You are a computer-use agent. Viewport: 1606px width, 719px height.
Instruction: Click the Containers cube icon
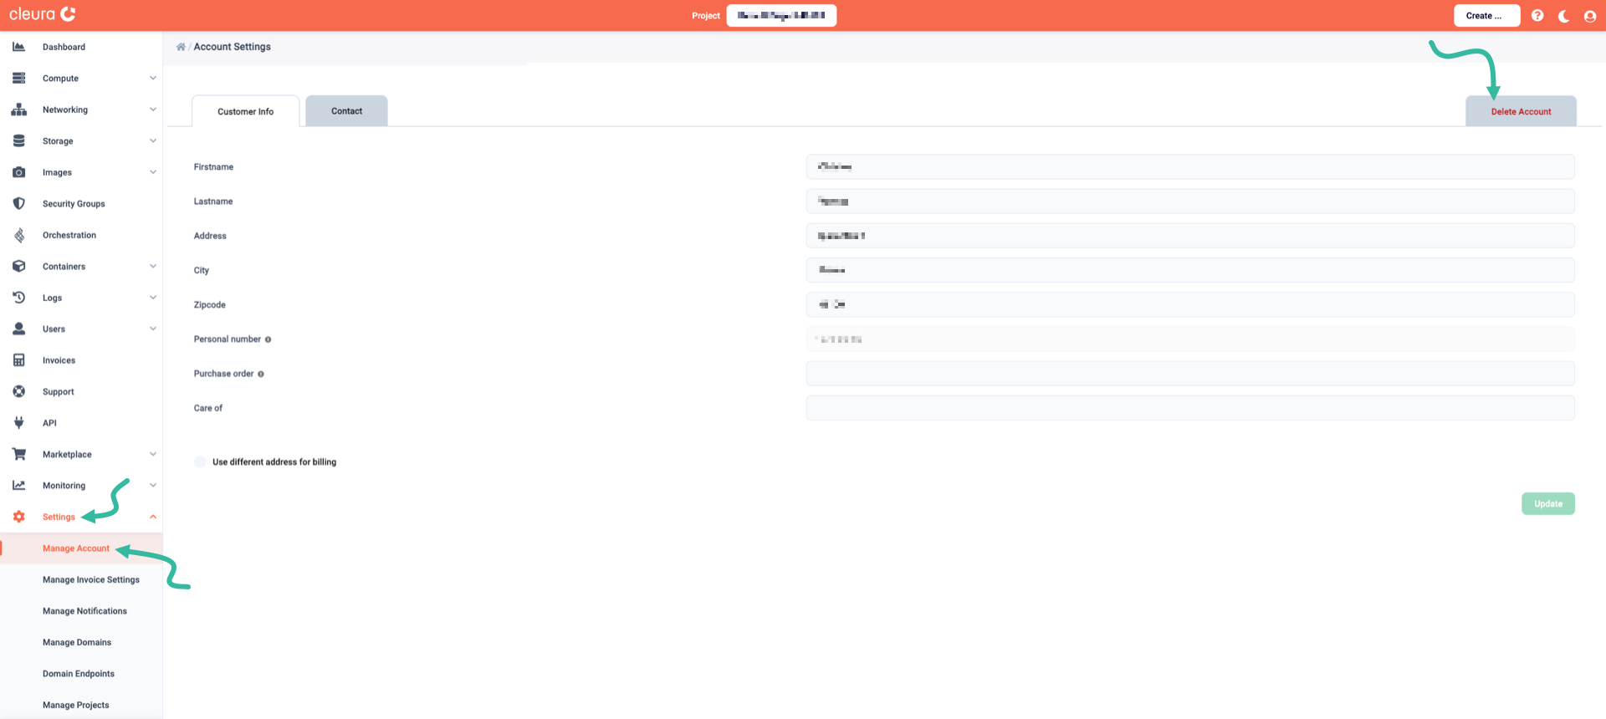pyautogui.click(x=18, y=266)
